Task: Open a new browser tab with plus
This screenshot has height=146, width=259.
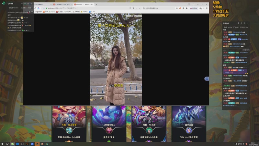Action: coord(96,5)
